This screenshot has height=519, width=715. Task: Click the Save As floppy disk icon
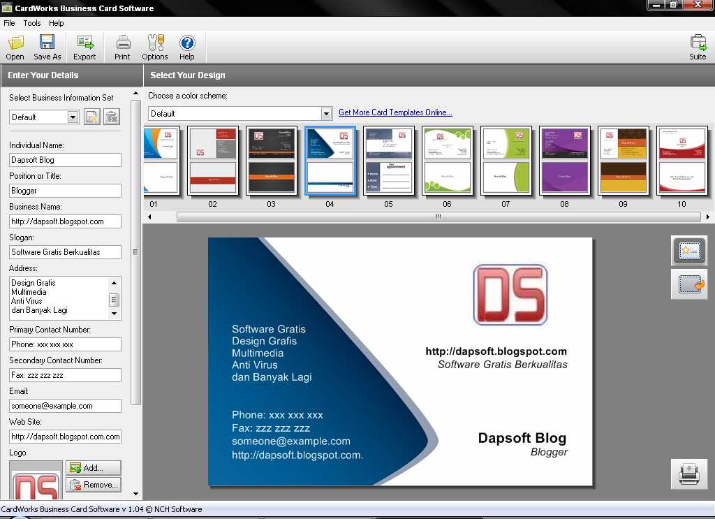(x=47, y=47)
